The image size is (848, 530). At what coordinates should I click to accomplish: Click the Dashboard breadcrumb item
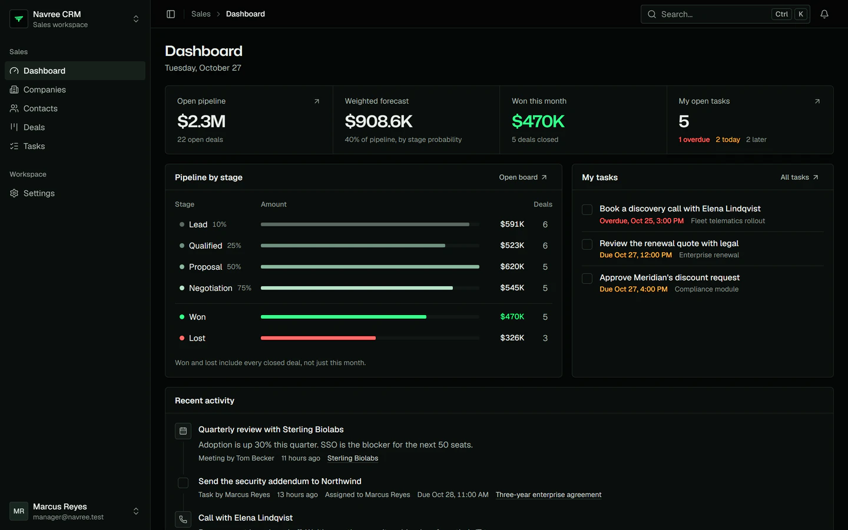[x=246, y=14]
